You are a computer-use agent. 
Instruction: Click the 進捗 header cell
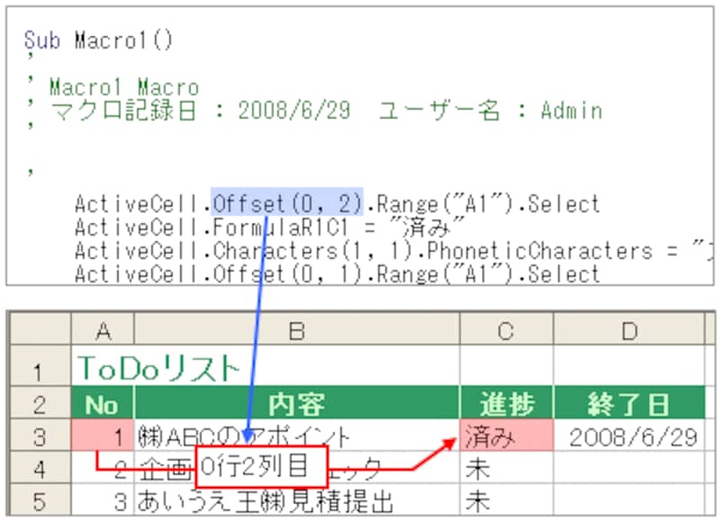pos(506,404)
